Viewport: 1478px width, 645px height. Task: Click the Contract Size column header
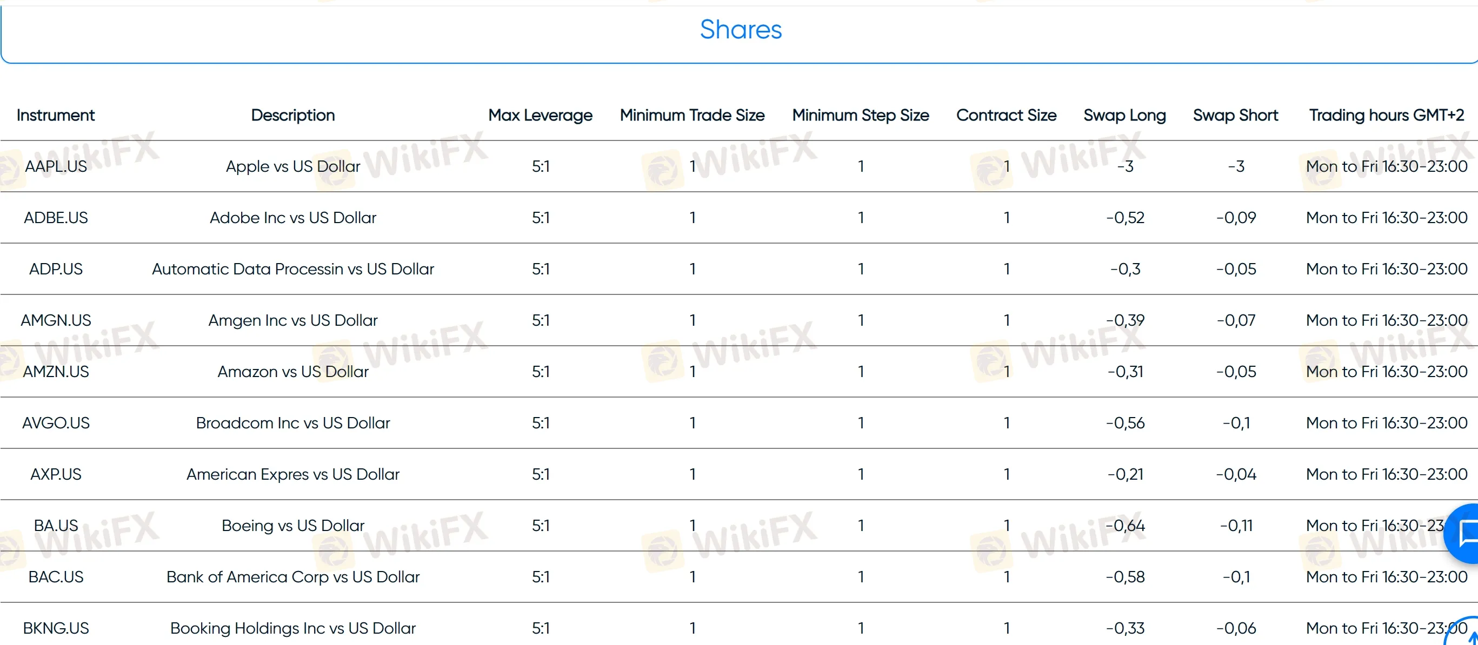pyautogui.click(x=1006, y=115)
